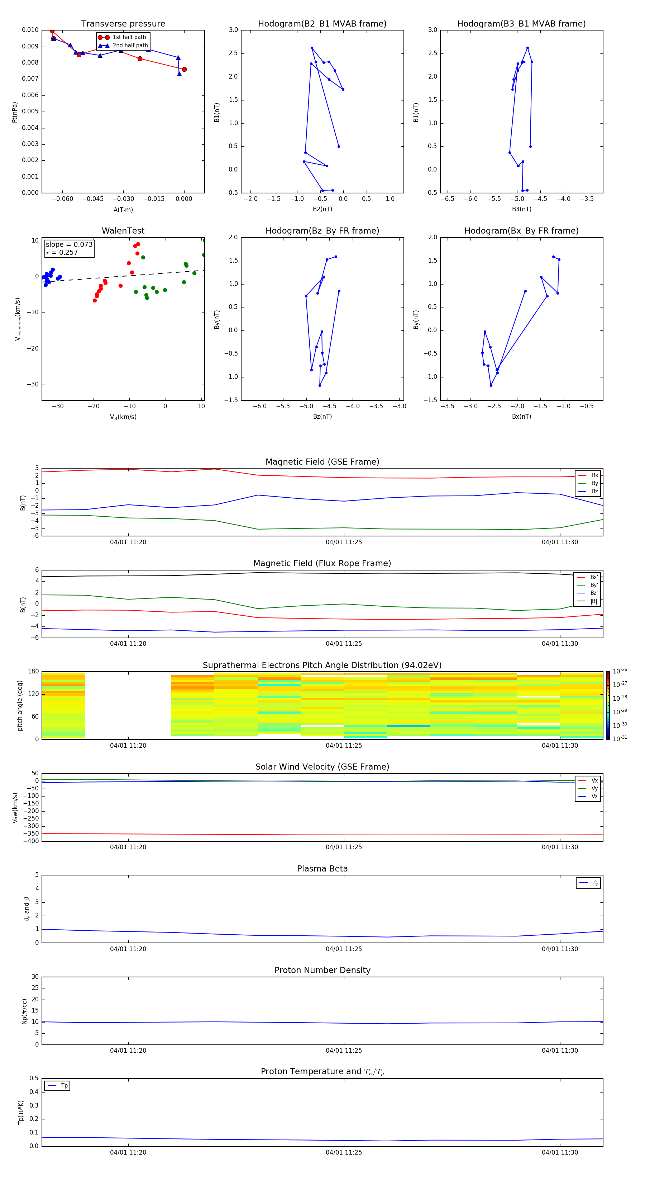The width and height of the screenshot is (645, 1184).
Task: Click the 'Hodogram(Bx_By FR frame)' title
Action: 521,231
